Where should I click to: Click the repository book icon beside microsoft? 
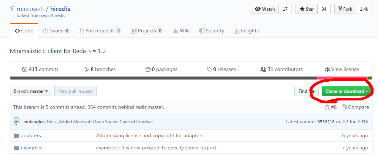point(12,9)
